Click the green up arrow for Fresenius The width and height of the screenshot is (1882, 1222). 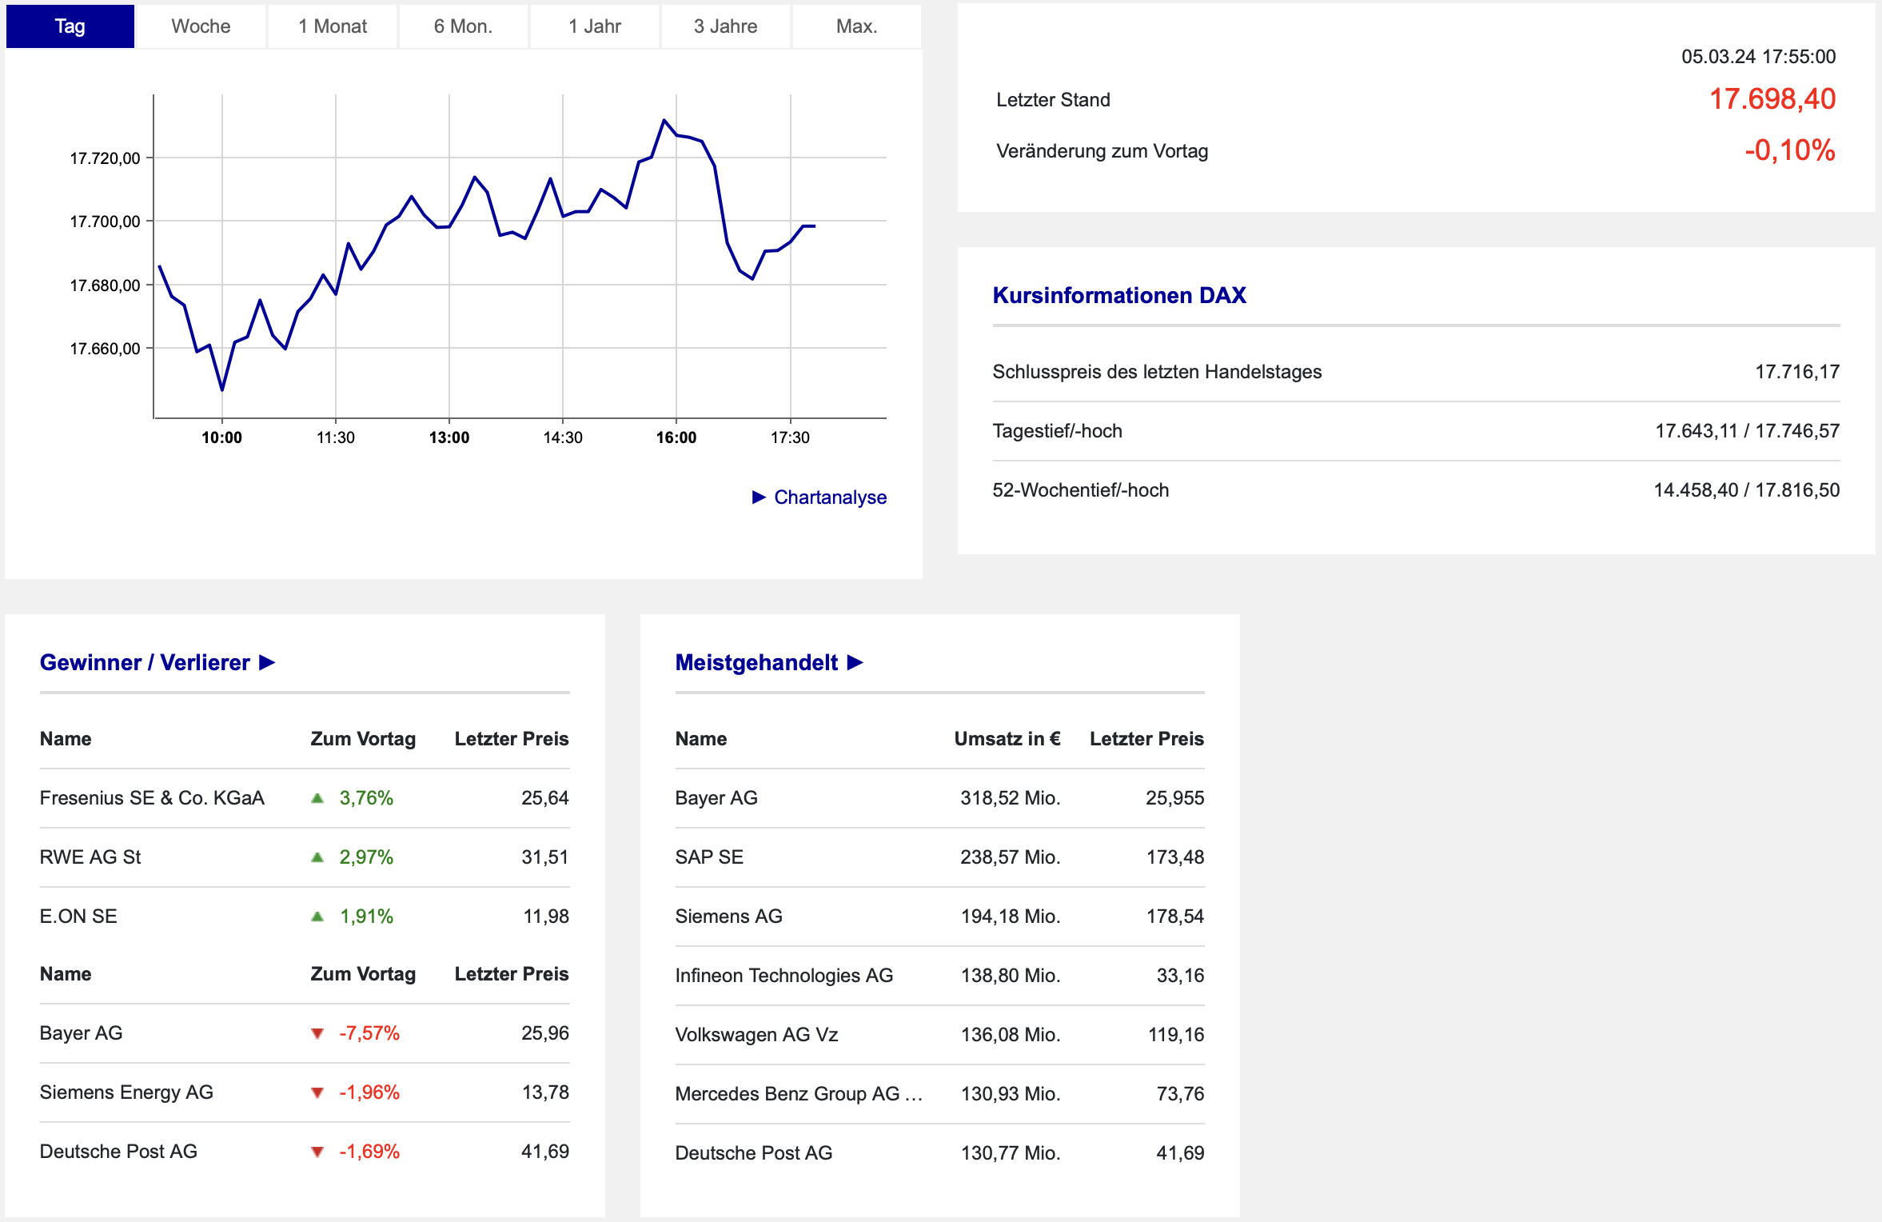tap(317, 798)
